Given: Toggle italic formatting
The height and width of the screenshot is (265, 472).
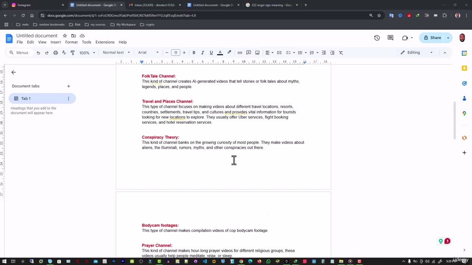Looking at the screenshot, I should pyautogui.click(x=202, y=53).
